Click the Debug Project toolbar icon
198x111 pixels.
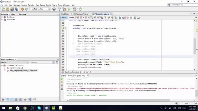coord(75,9)
